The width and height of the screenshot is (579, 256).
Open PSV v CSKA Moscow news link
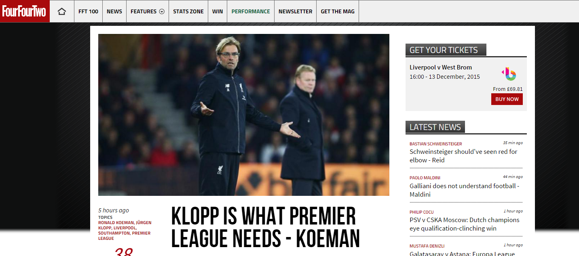(465, 224)
